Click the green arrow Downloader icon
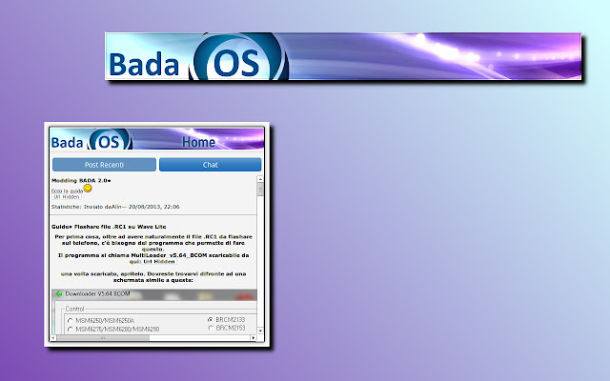 pyautogui.click(x=59, y=294)
